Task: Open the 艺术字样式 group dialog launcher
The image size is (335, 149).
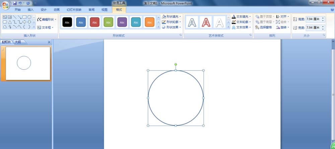Action: pos(250,35)
